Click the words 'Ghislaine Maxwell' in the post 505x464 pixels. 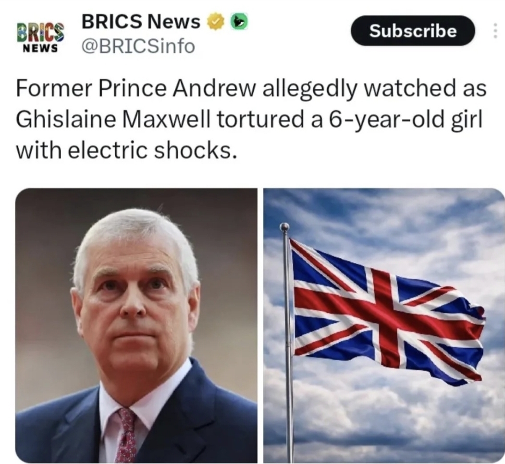click(x=113, y=119)
